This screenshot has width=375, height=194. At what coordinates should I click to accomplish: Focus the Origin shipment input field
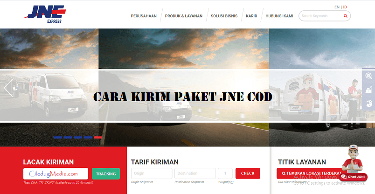point(152,173)
